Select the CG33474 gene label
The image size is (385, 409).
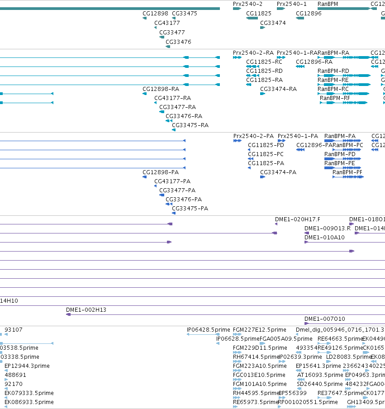[x=273, y=23]
